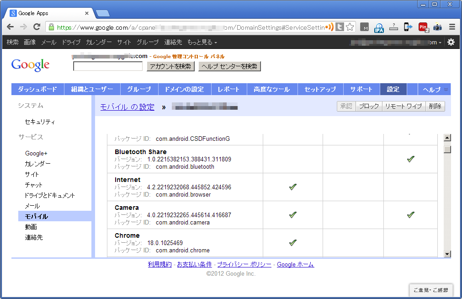Viewport: 462px width, 299px height.
Task: Switch to 組織とユーザー tab
Action: tap(92, 89)
